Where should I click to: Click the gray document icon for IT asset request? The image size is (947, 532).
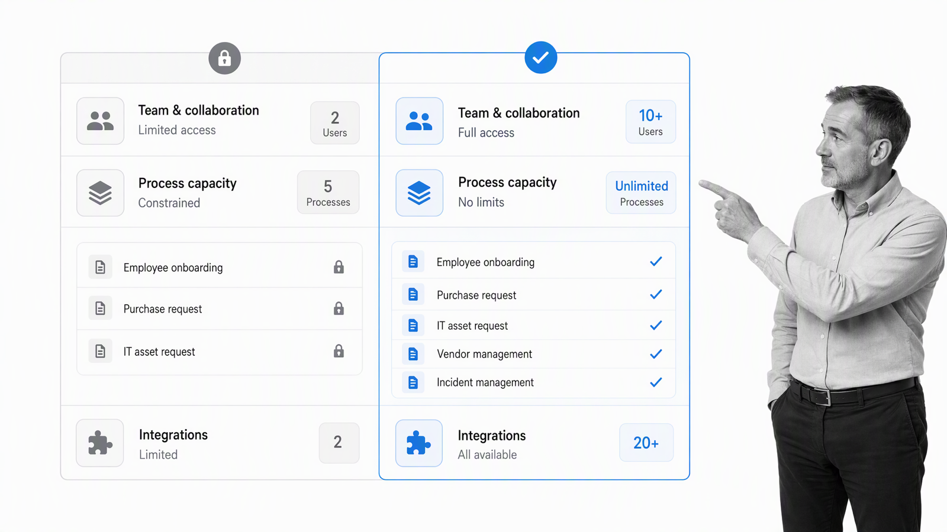pyautogui.click(x=100, y=351)
